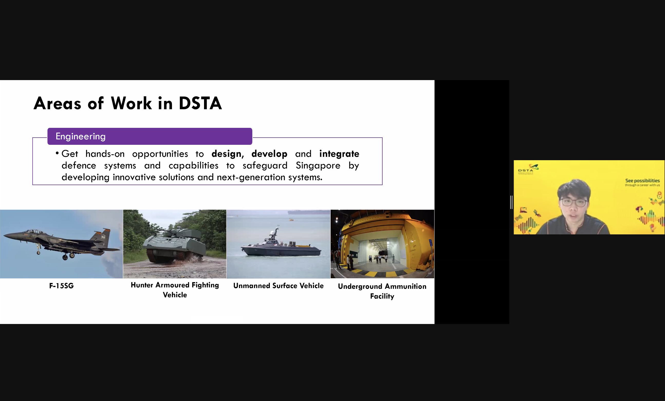This screenshot has height=401, width=665.
Task: Click the See possibilities through a career text
Action: tap(642, 182)
